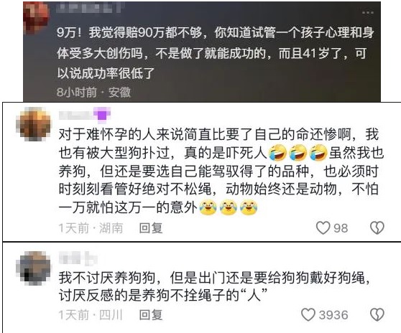Click the 1天前 · 四川 timestamp
This screenshot has width=401, height=333.
tap(91, 314)
